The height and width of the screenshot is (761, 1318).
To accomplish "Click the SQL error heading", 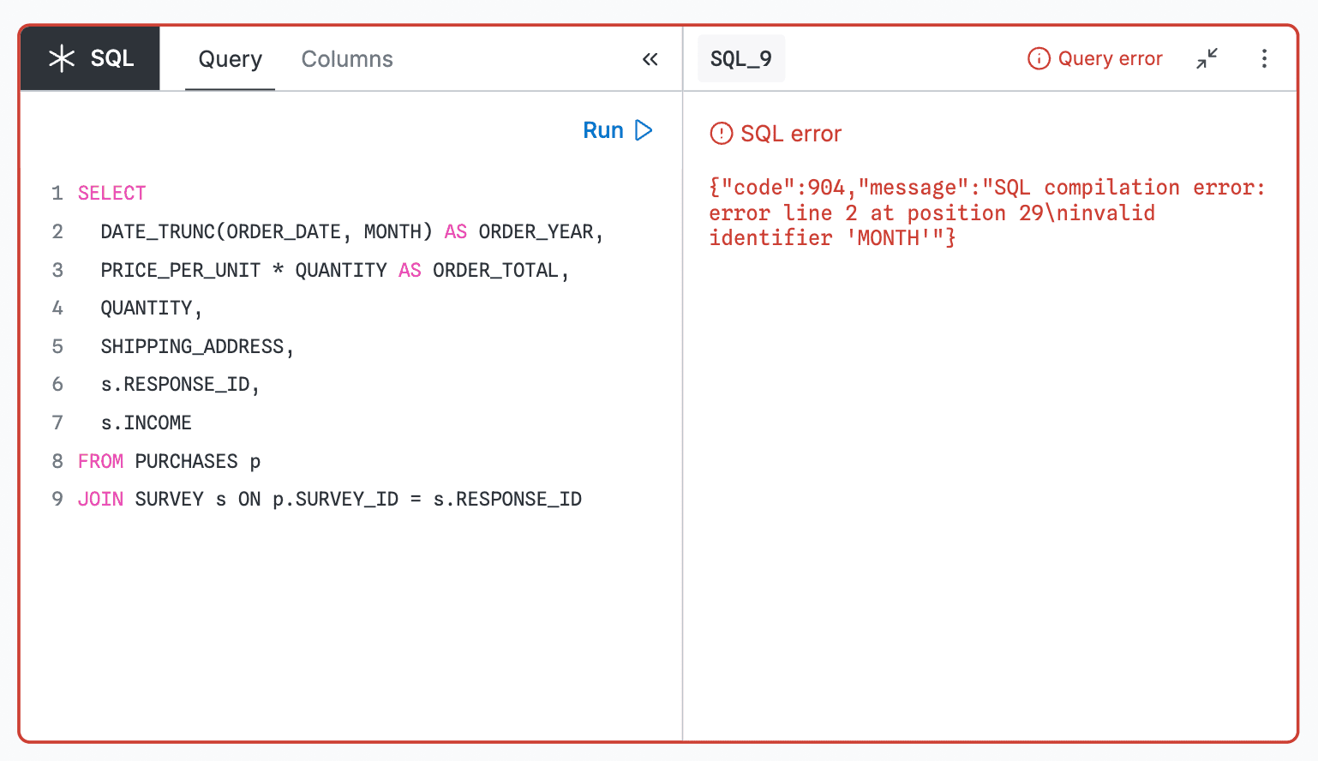I will point(791,134).
